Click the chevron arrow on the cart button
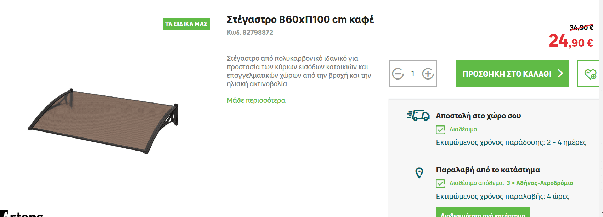This screenshot has width=603, height=217. [560, 73]
